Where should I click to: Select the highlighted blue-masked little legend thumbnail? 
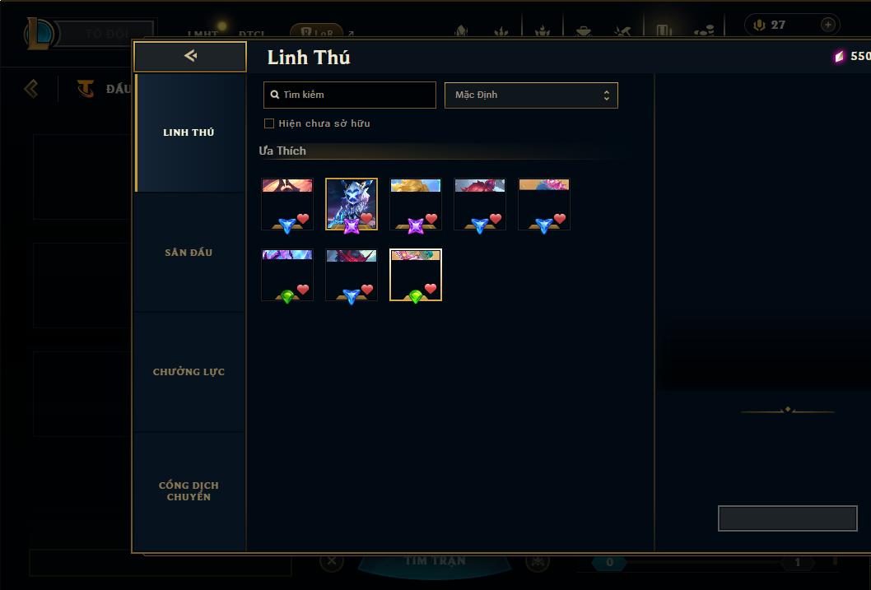pyautogui.click(x=351, y=204)
